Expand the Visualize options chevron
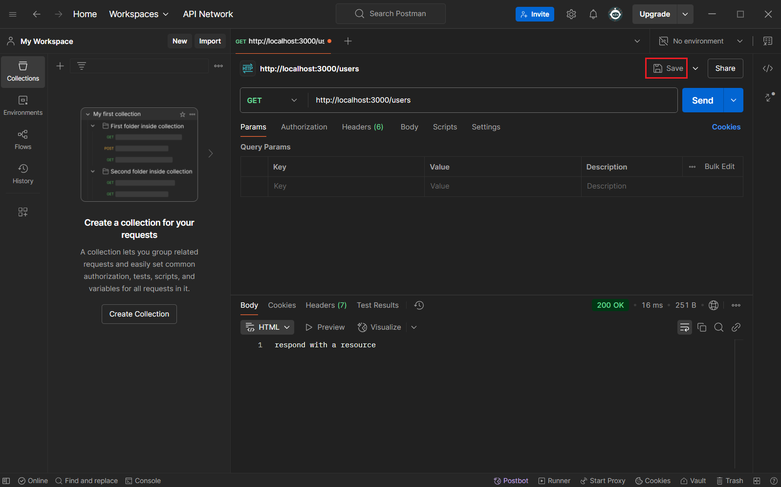This screenshot has height=487, width=781. (x=414, y=327)
